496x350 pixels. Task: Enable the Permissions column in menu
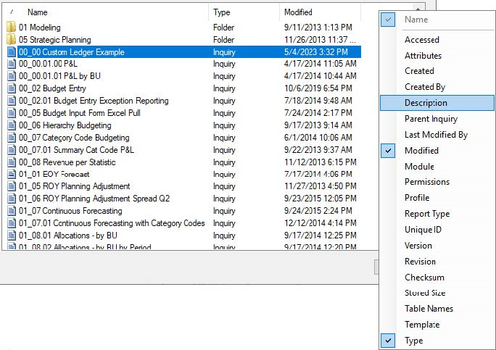tap(427, 182)
